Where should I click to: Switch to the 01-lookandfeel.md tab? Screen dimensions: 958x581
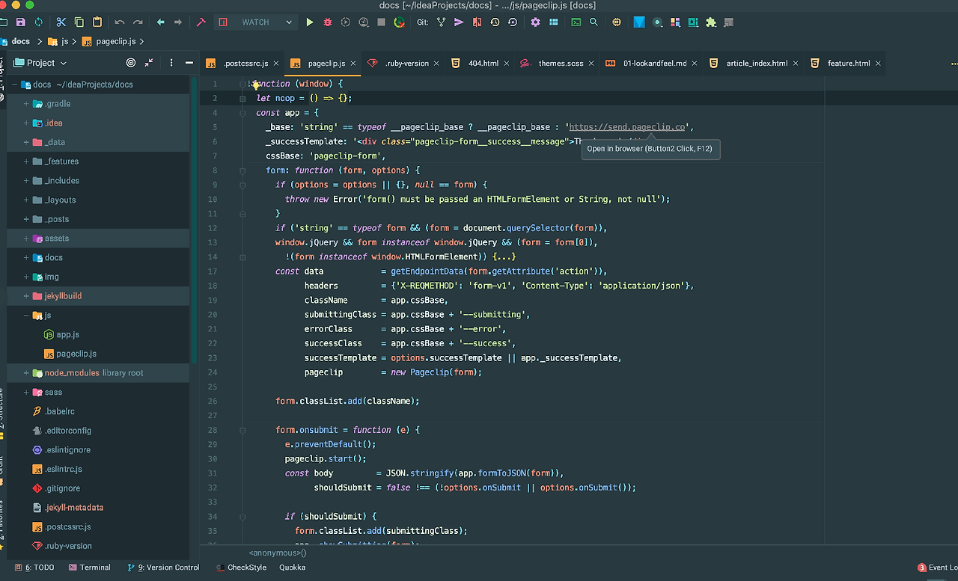click(650, 64)
